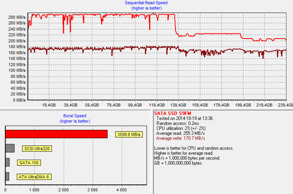This screenshot has width=293, height=194.
Task: Click the 2 000 burst axis label
Action: click(64, 190)
